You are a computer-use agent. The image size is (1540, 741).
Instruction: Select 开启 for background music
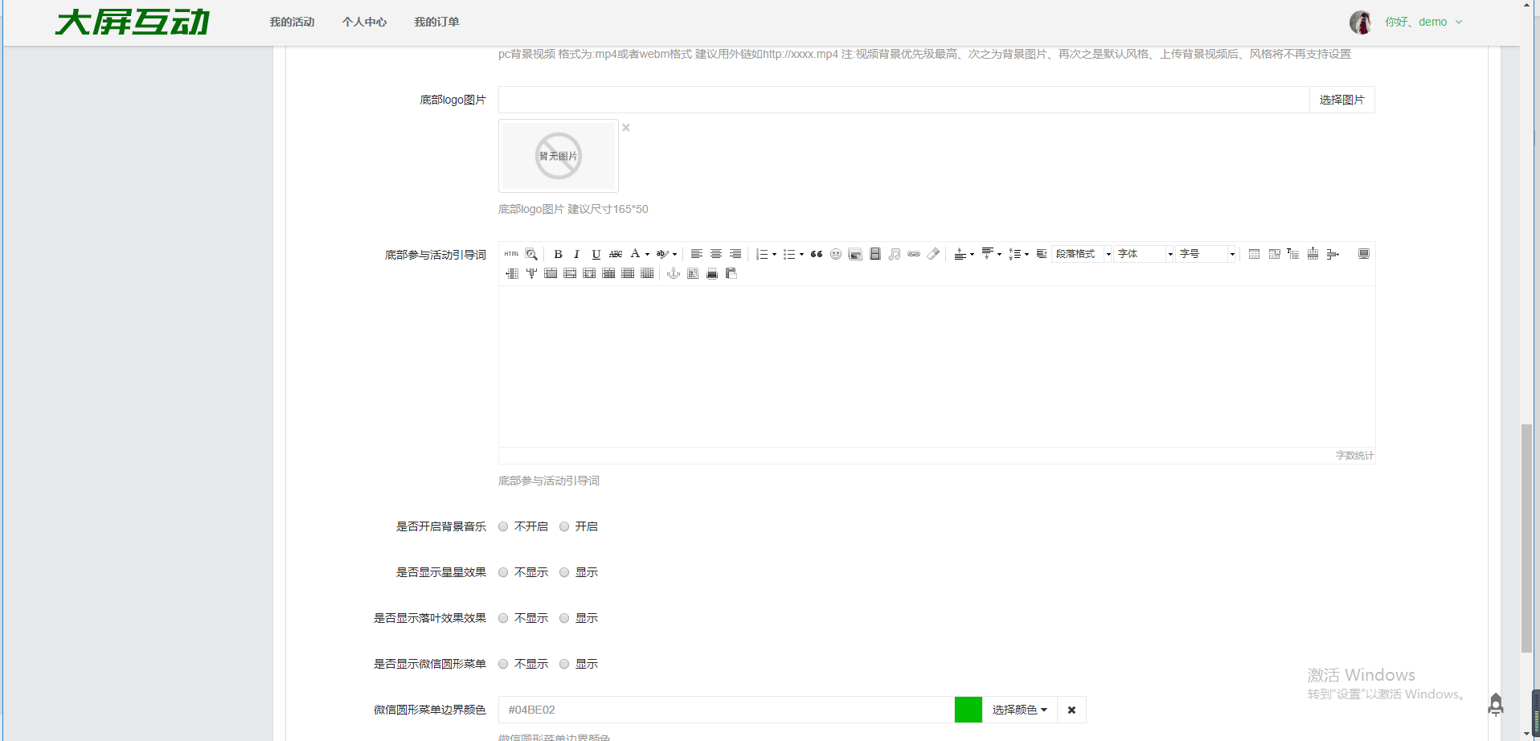pyautogui.click(x=564, y=526)
